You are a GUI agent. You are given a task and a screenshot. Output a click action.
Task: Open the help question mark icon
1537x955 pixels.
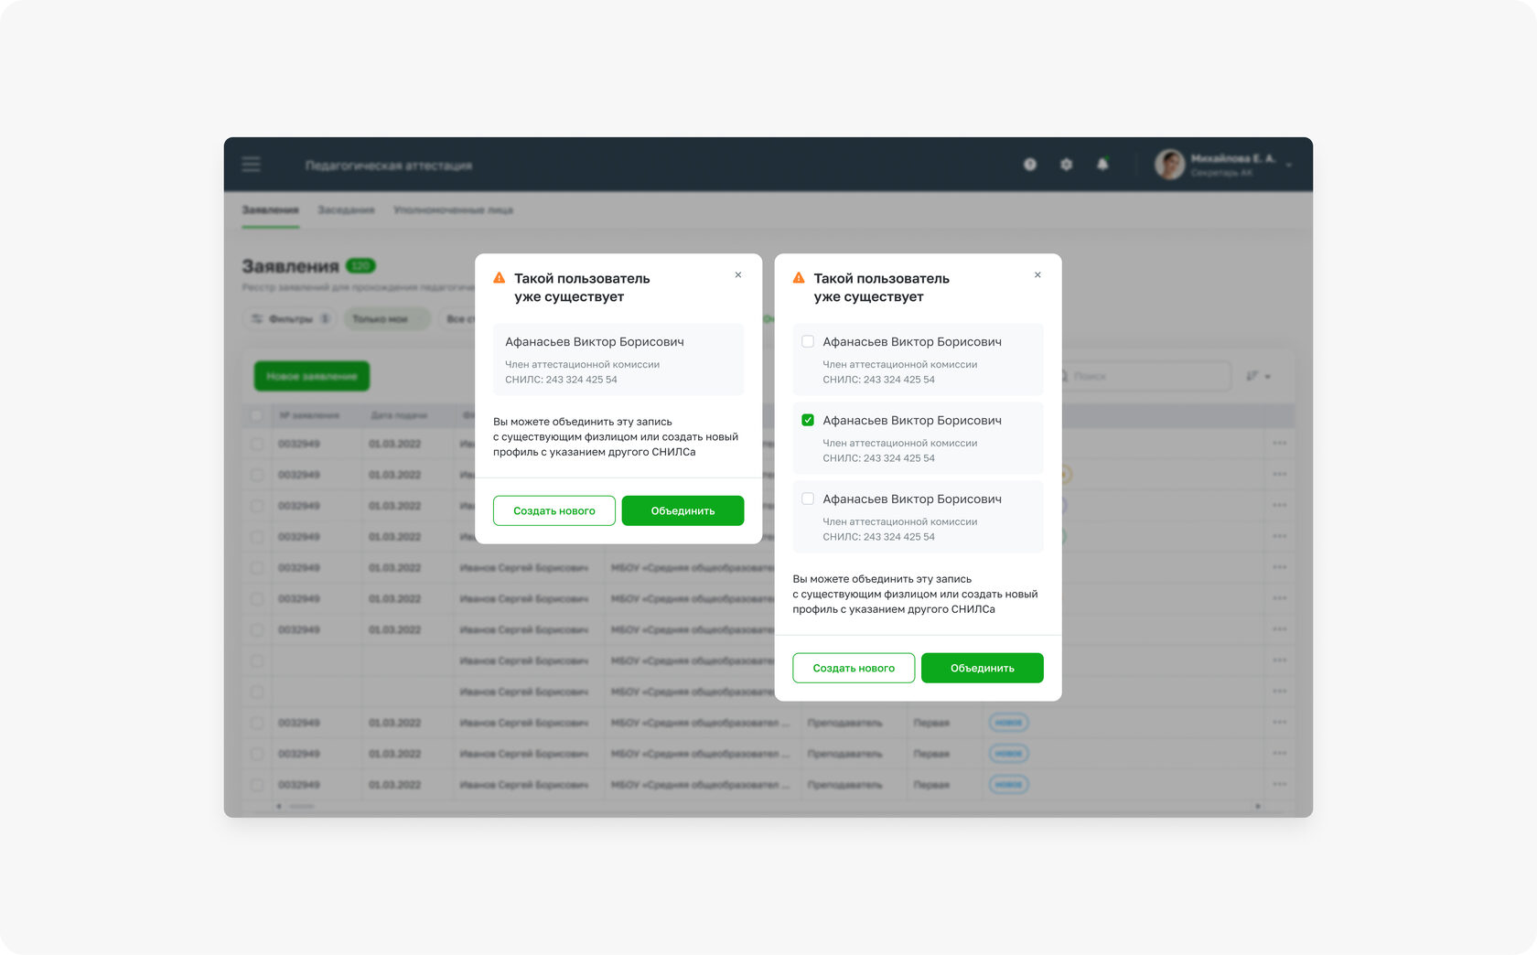click(1030, 164)
